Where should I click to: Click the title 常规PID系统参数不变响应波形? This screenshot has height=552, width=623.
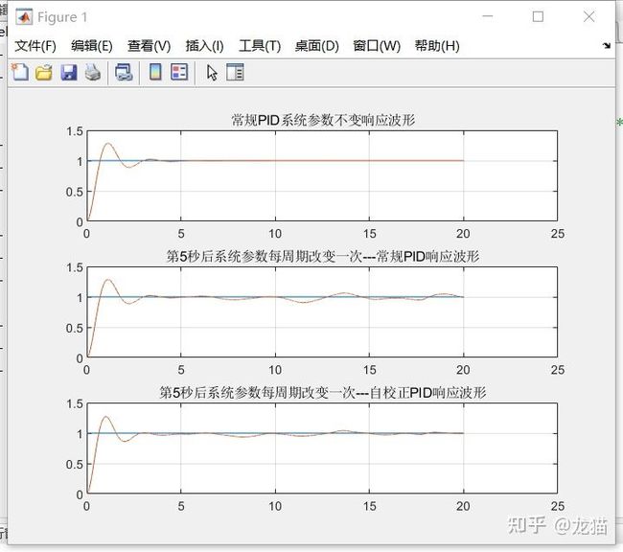(323, 120)
